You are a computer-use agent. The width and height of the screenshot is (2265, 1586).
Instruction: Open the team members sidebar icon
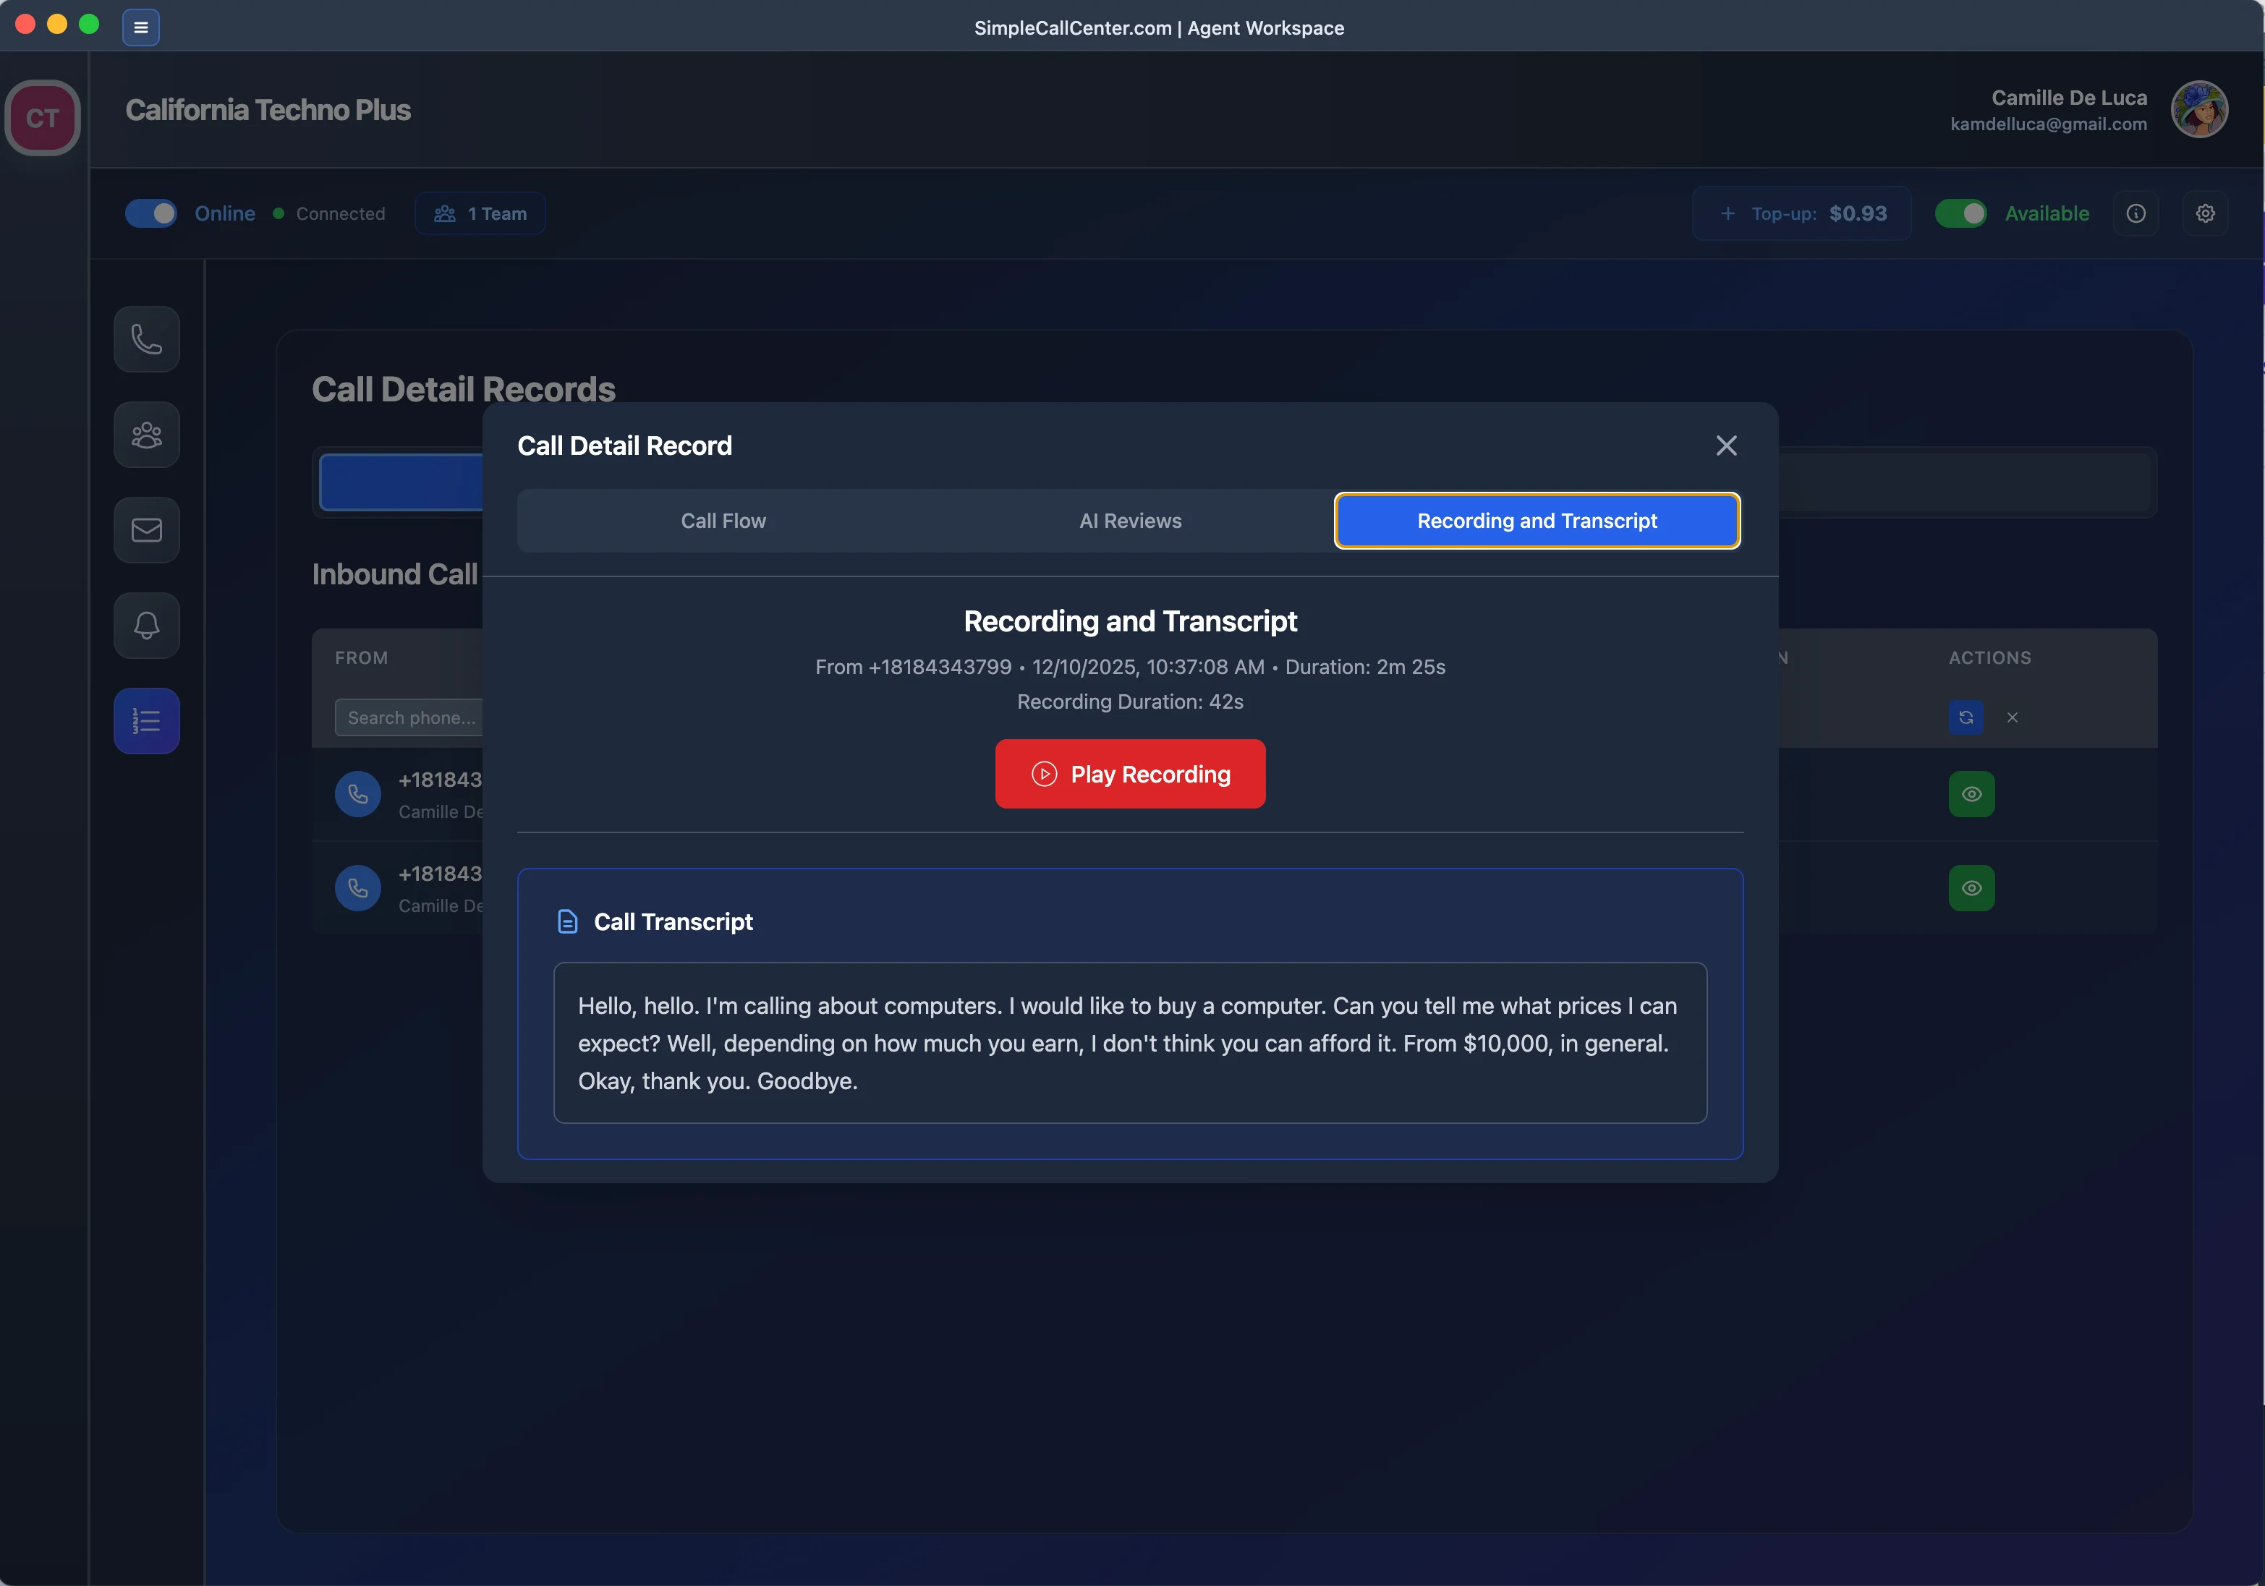pyautogui.click(x=146, y=435)
